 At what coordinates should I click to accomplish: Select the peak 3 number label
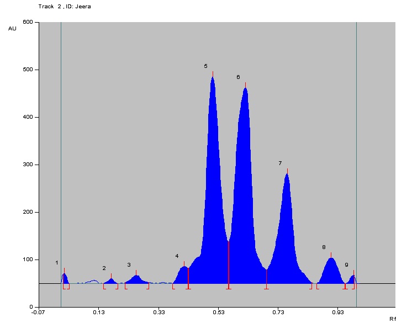[129, 265]
